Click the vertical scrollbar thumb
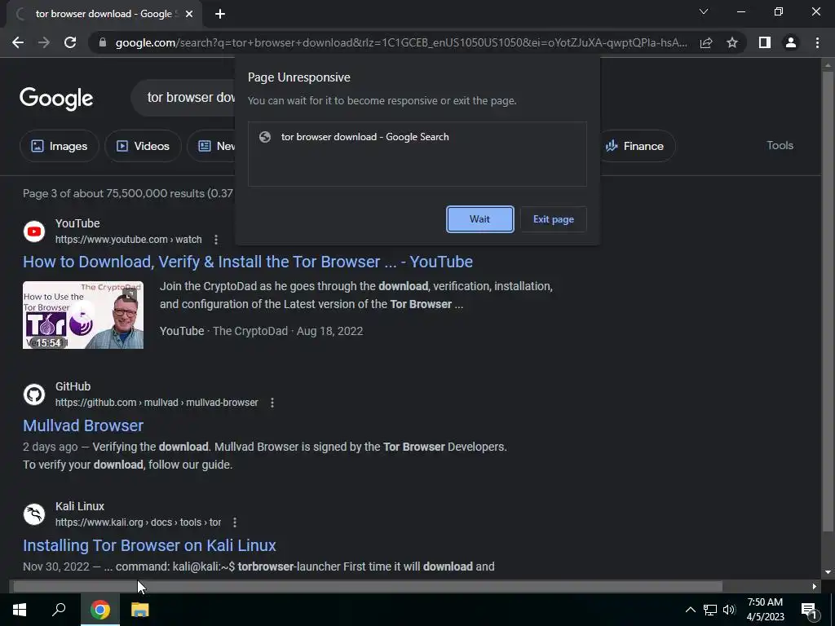835x626 pixels. pyautogui.click(x=828, y=301)
